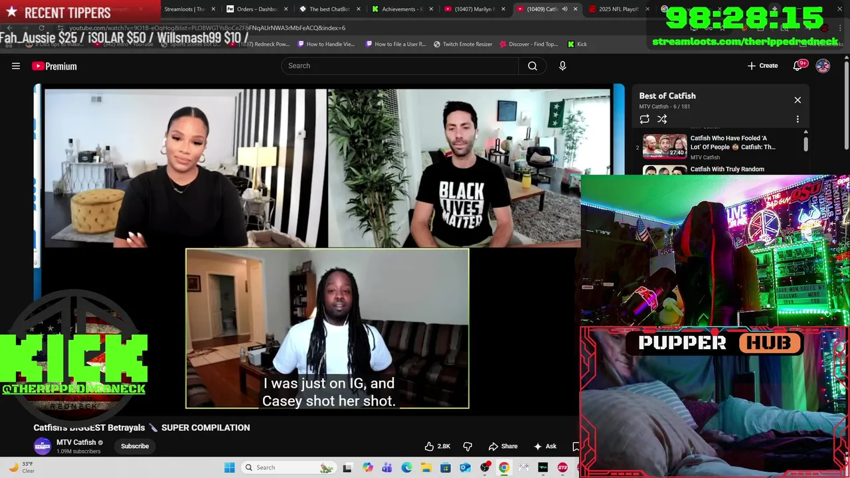Click the Chrome taskbar icon
The image size is (850, 478).
[504, 467]
